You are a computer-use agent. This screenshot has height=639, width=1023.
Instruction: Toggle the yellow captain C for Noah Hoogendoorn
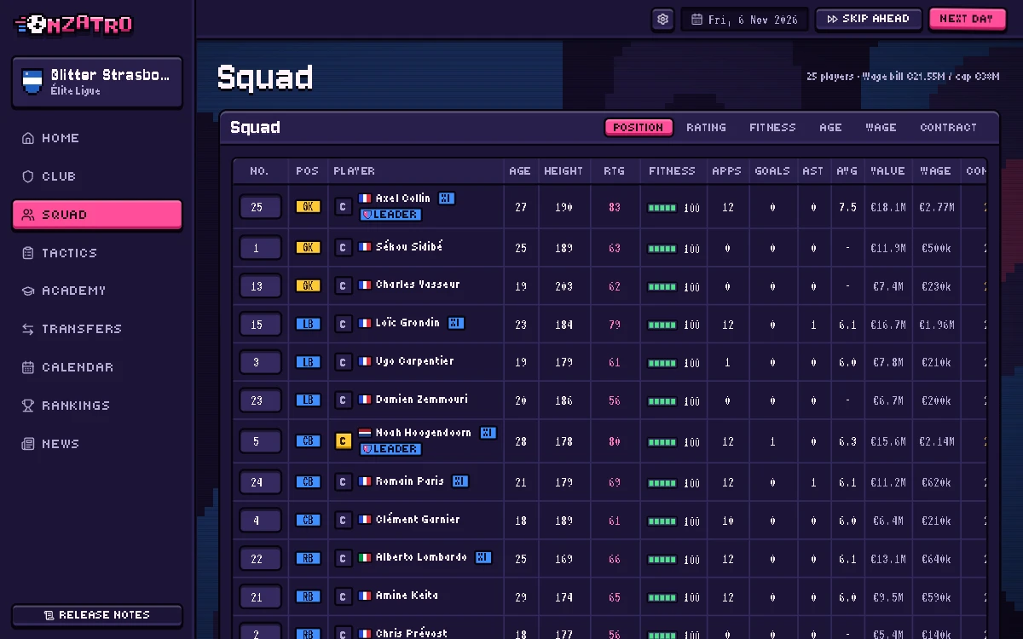343,441
